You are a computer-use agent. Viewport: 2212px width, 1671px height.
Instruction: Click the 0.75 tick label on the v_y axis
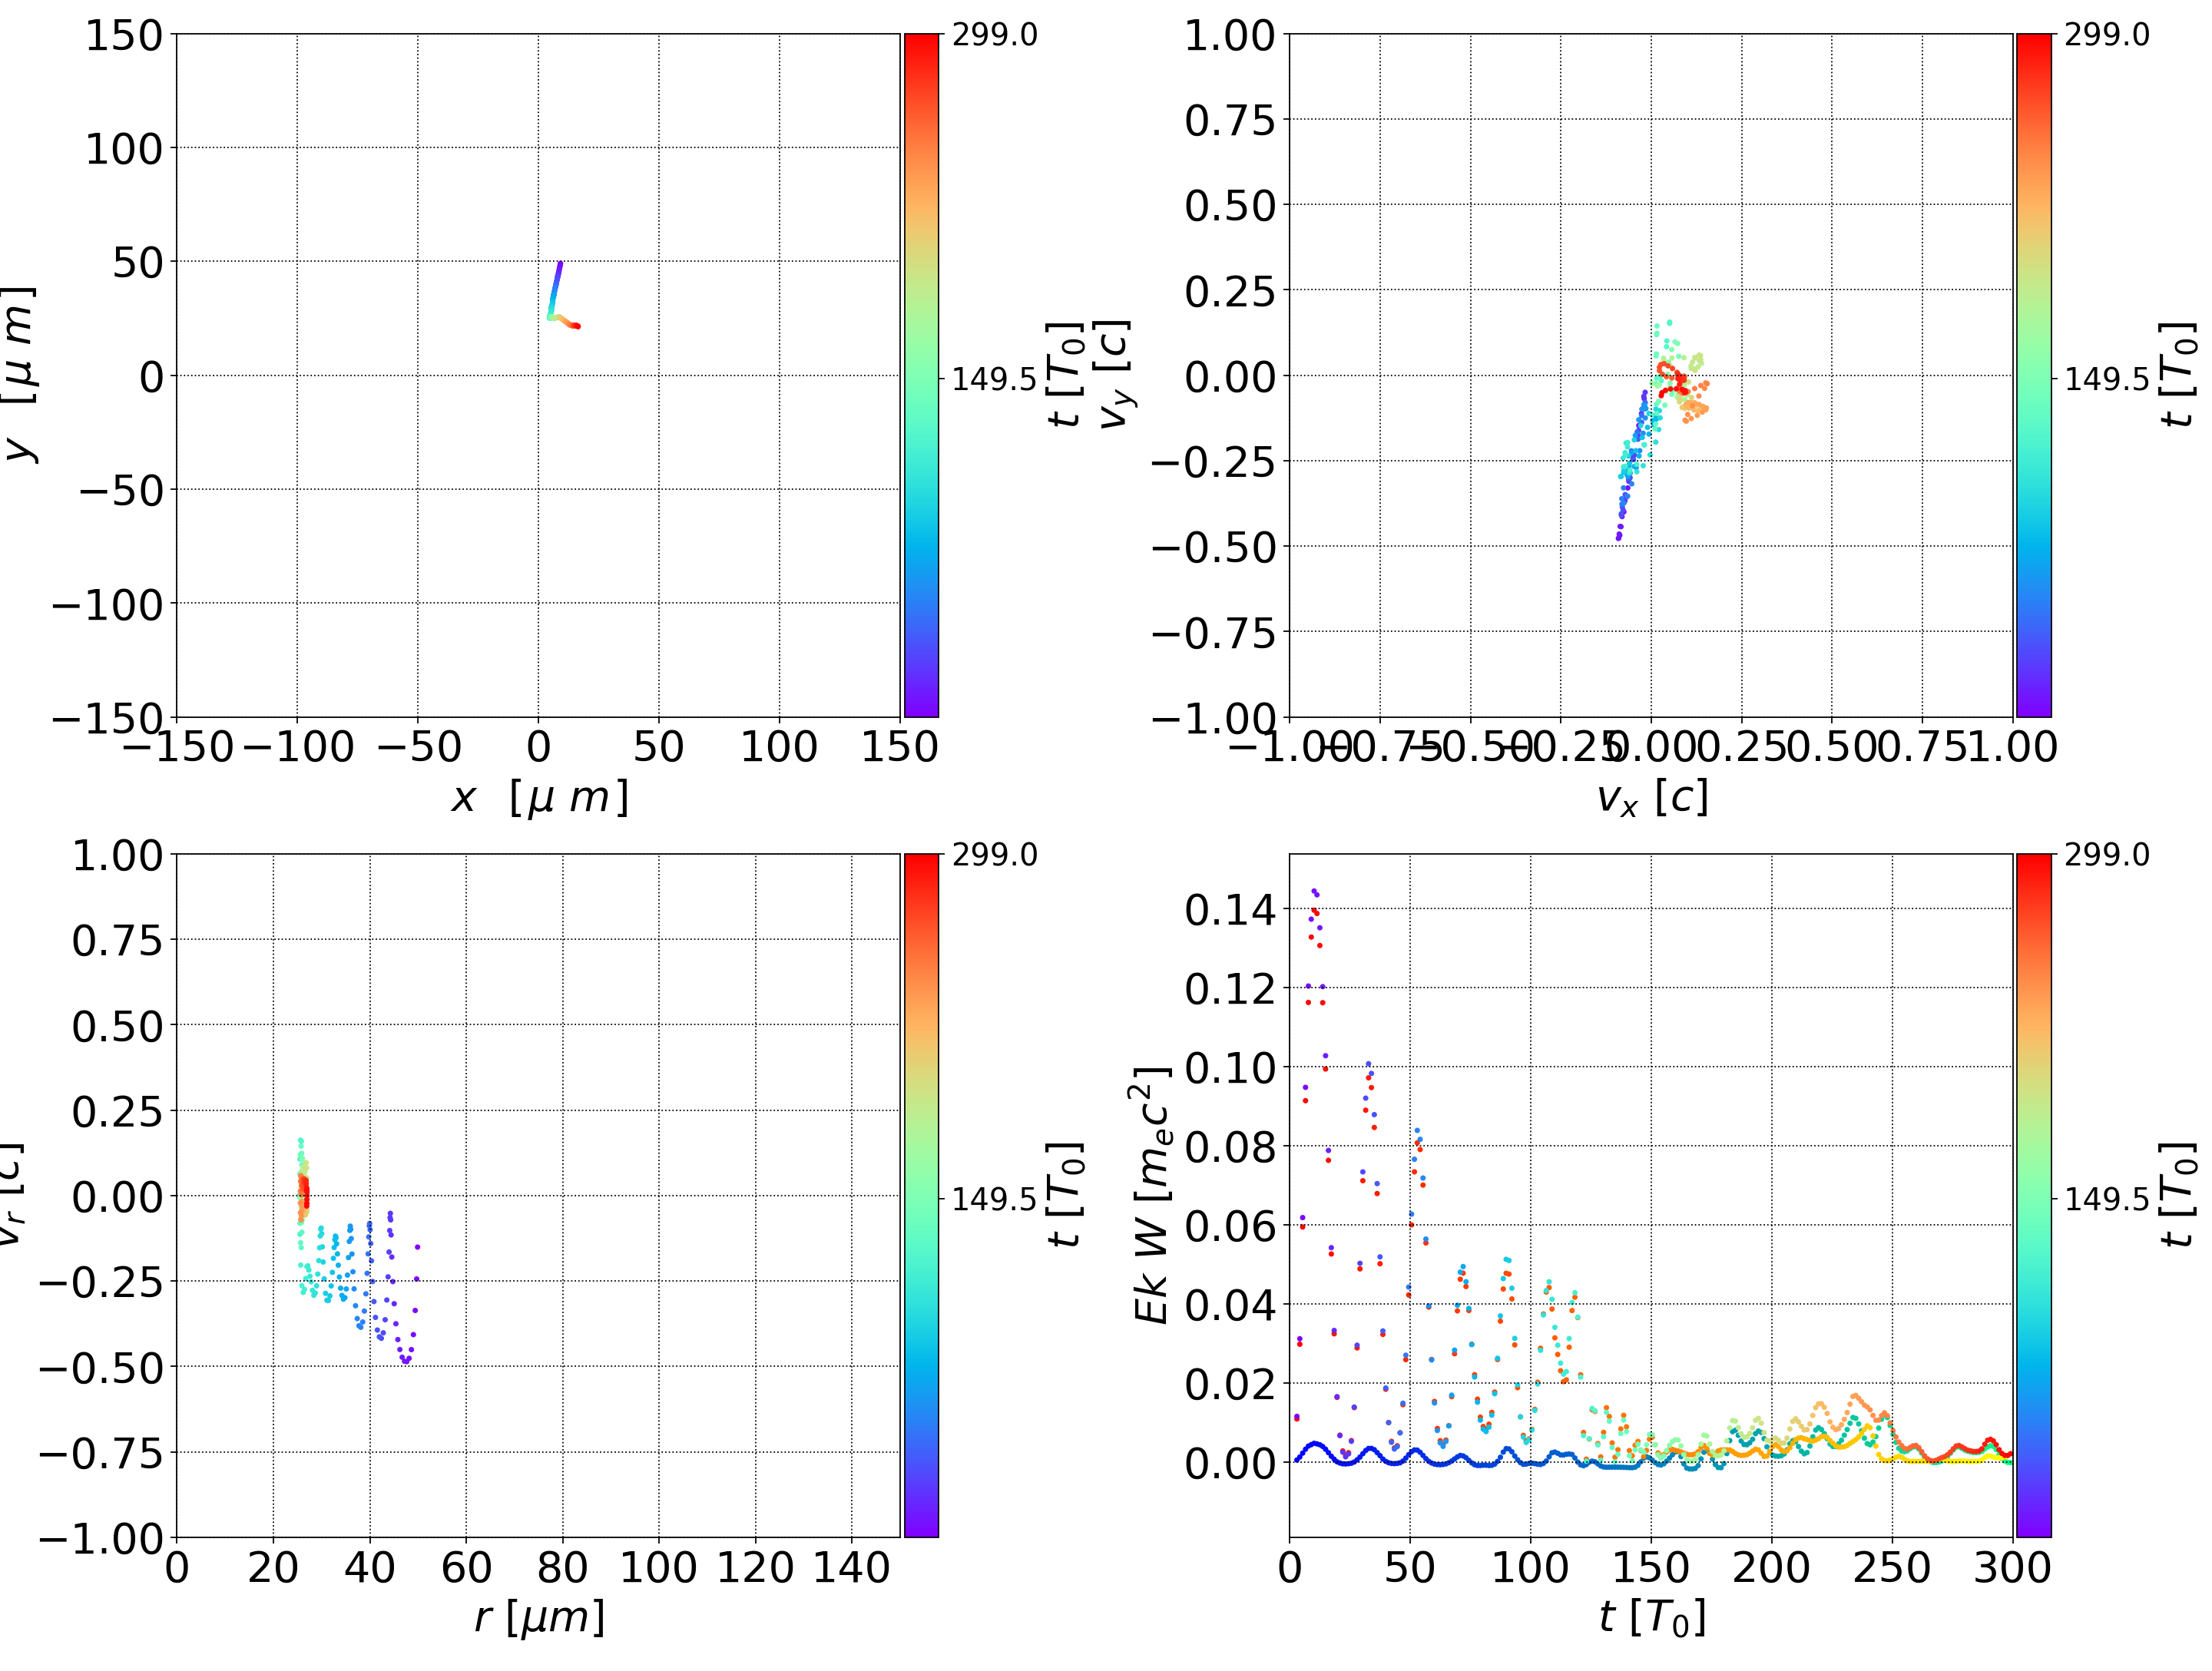(x=1230, y=120)
